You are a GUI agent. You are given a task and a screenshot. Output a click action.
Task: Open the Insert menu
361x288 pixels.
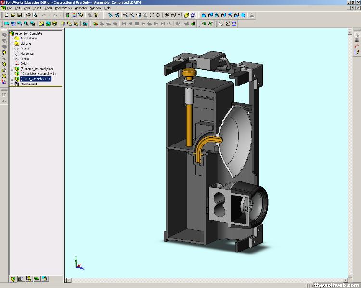pos(37,8)
